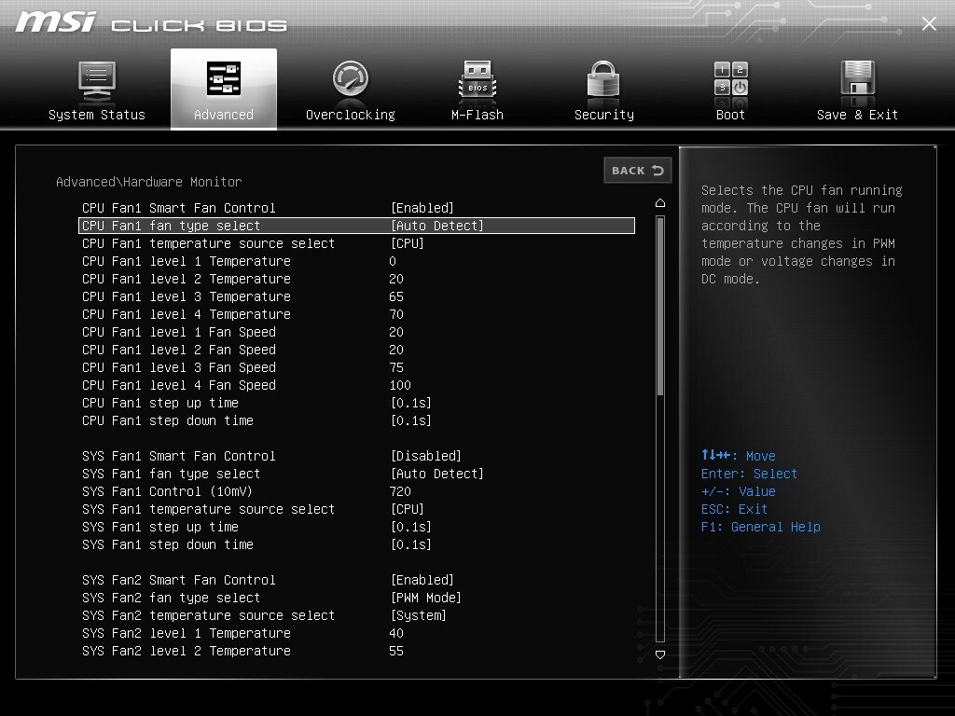This screenshot has width=955, height=716.
Task: Open the Boot keypad icon
Action: 731,78
